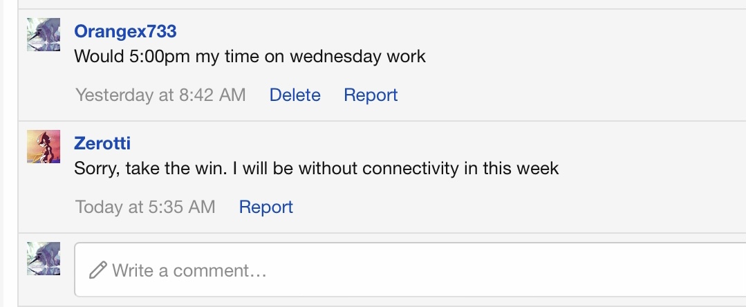Report Zerotti's comment

tap(265, 207)
